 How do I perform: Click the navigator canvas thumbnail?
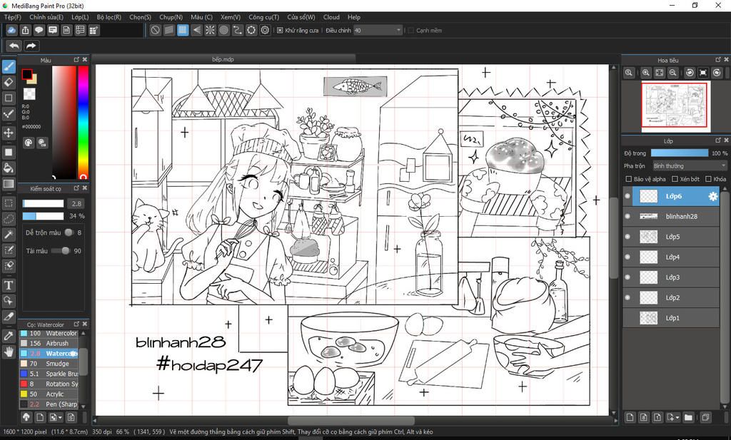(x=675, y=106)
